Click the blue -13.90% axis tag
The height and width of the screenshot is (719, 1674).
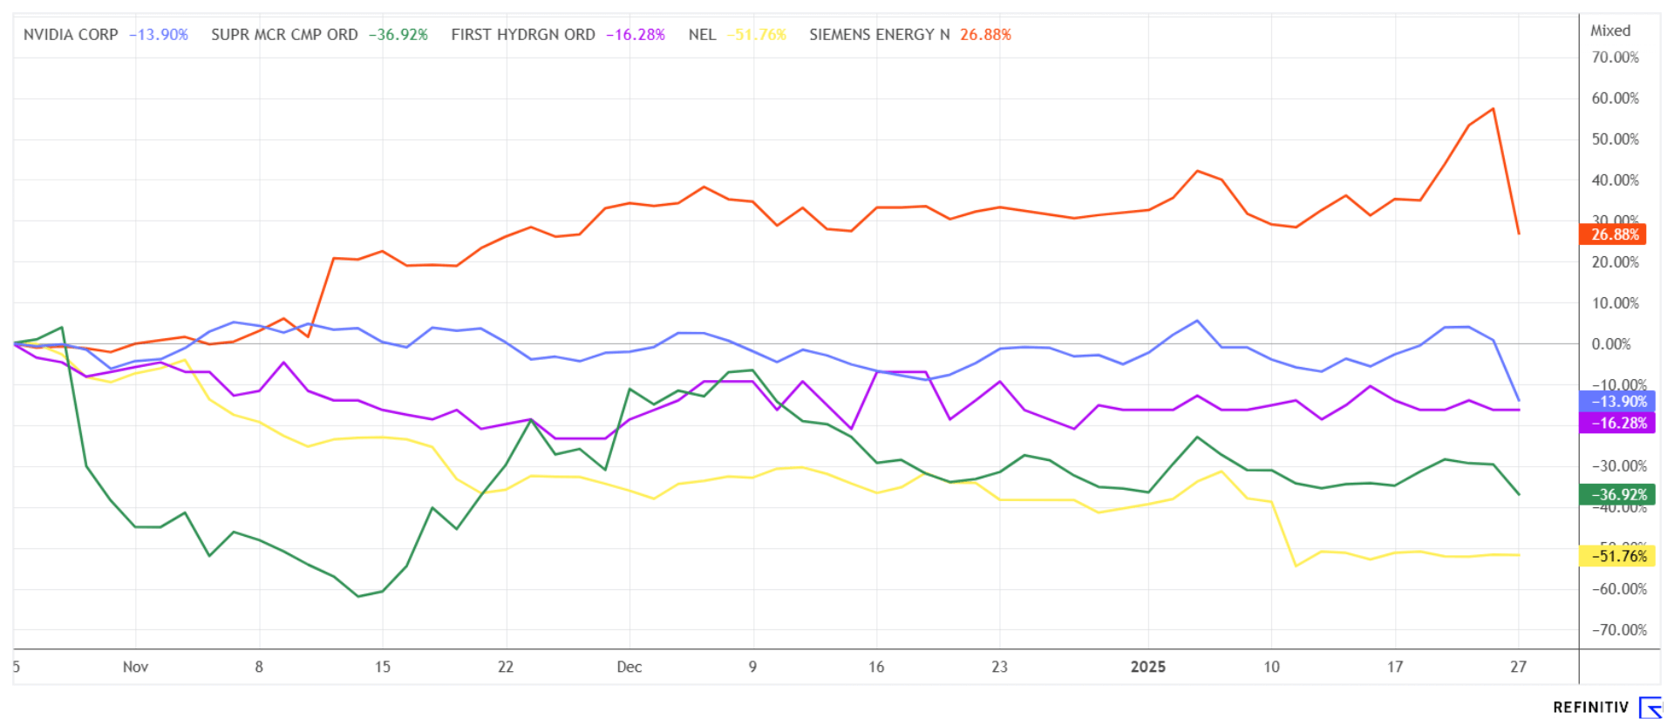[1617, 401]
